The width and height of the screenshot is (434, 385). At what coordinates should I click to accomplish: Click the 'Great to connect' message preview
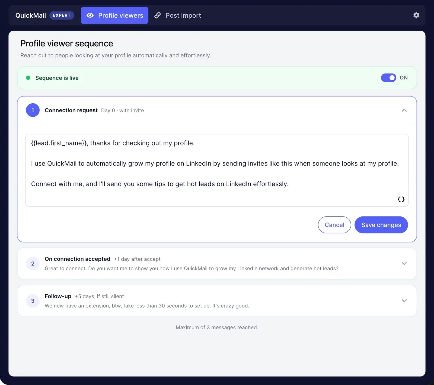(192, 268)
